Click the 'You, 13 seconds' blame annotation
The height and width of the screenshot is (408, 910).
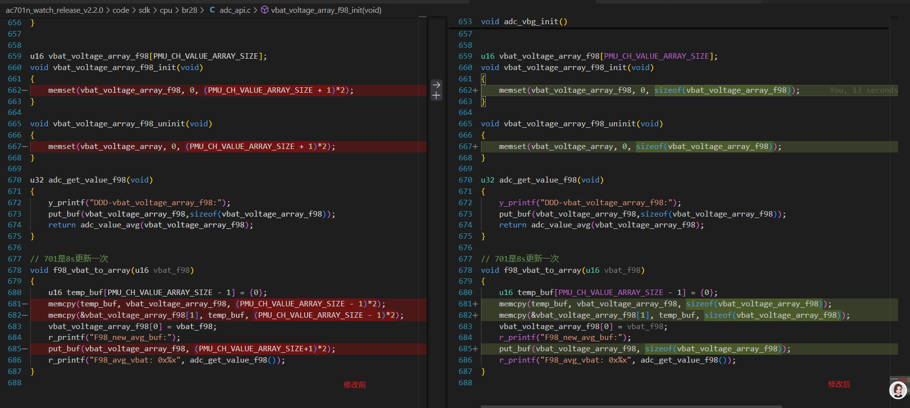[863, 90]
